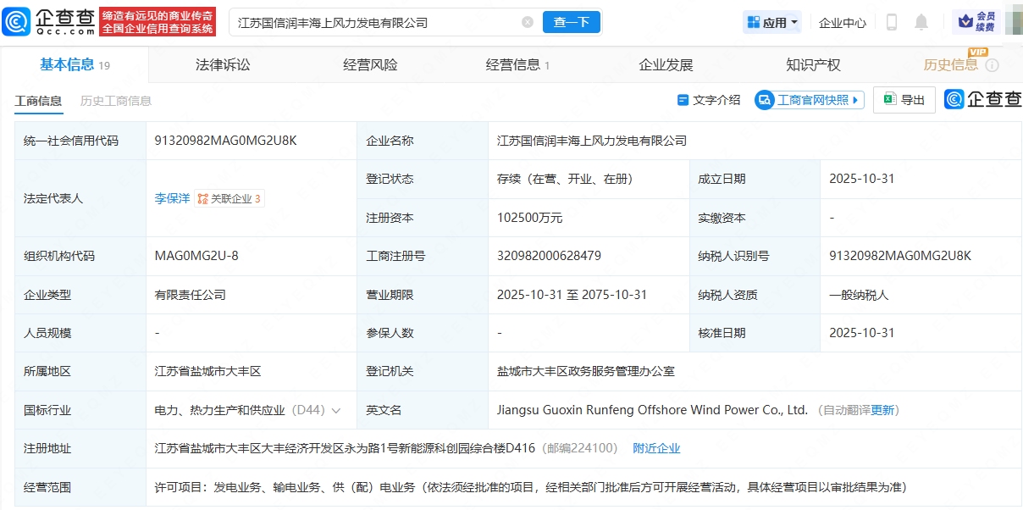This screenshot has height=510, width=1023.
Task: Open the mobile app phone icon
Action: tap(891, 23)
